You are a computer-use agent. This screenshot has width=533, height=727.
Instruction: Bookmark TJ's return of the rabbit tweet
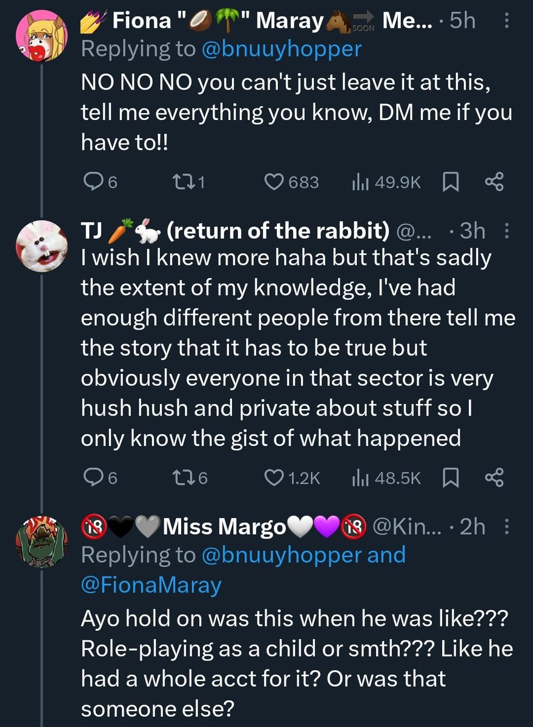450,478
